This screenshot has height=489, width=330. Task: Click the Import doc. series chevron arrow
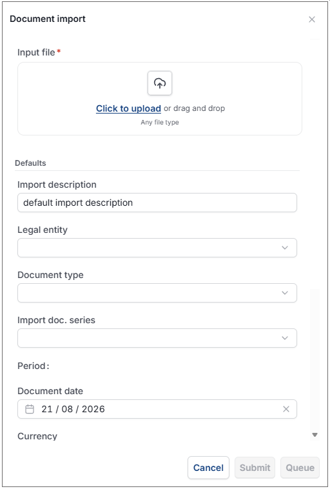click(x=284, y=338)
